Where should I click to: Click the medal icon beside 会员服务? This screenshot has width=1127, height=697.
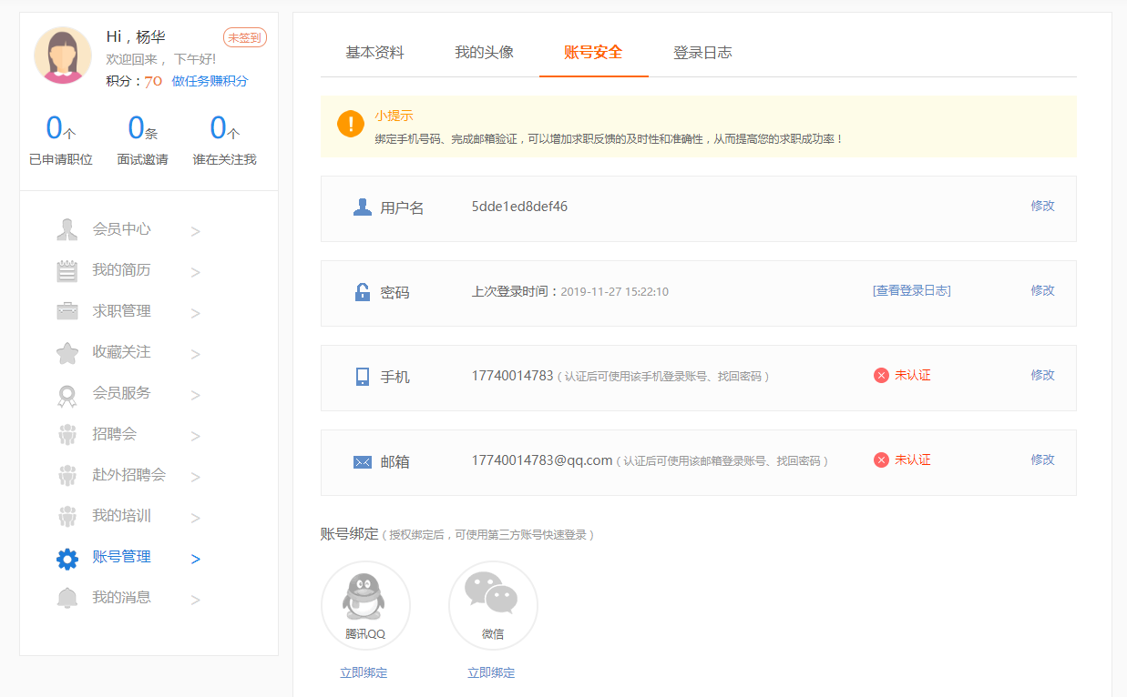(x=67, y=395)
